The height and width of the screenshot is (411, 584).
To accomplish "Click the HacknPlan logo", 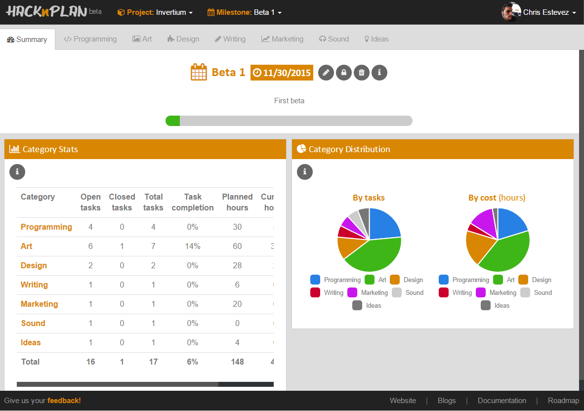I will point(47,12).
